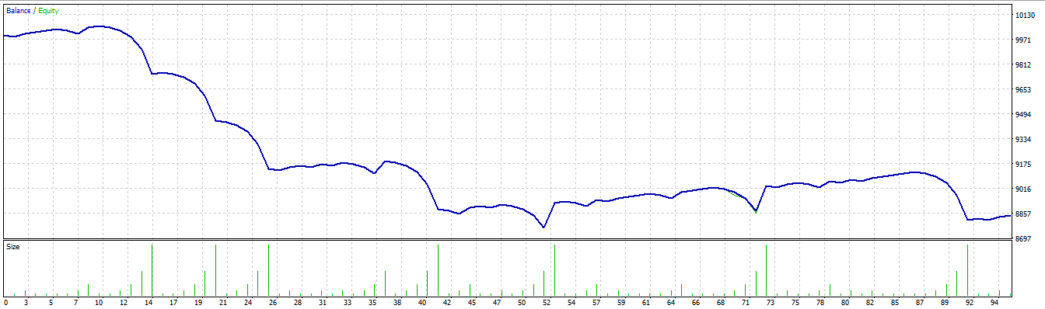Click the trade number 24 on the bottom axis

tap(249, 302)
